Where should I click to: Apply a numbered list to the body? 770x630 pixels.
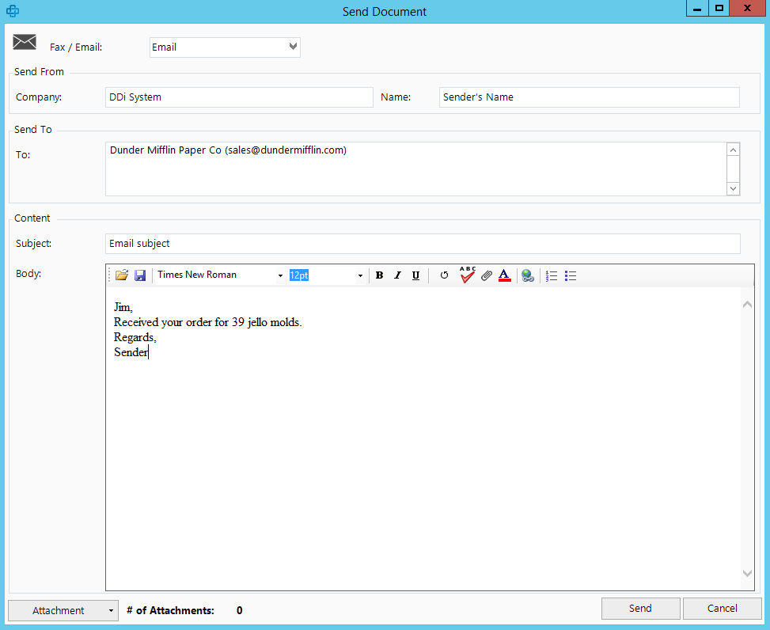tap(551, 275)
